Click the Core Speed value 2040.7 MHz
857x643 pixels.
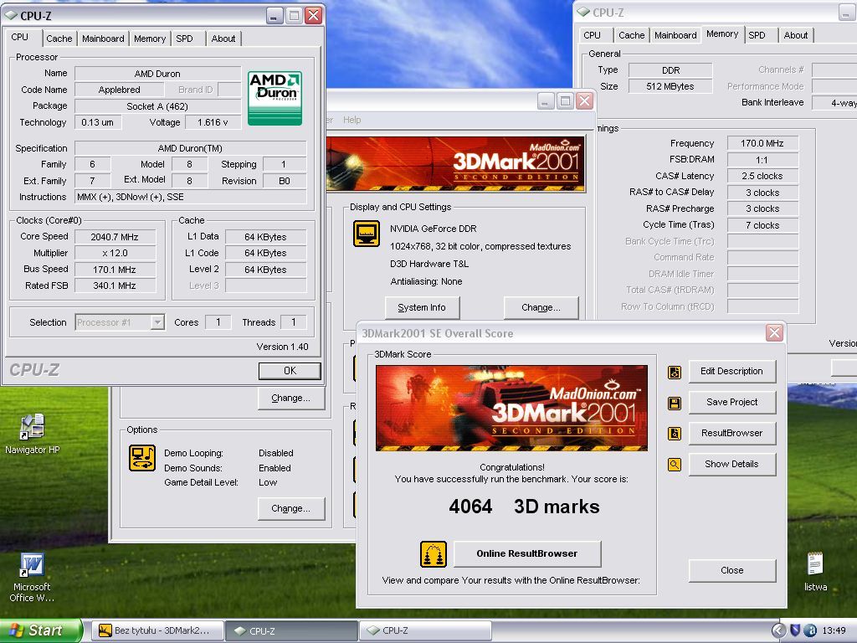coord(115,237)
